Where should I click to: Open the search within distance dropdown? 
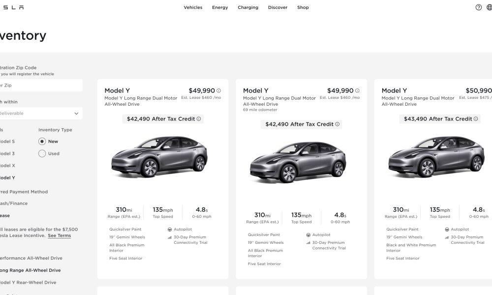[x=41, y=114]
